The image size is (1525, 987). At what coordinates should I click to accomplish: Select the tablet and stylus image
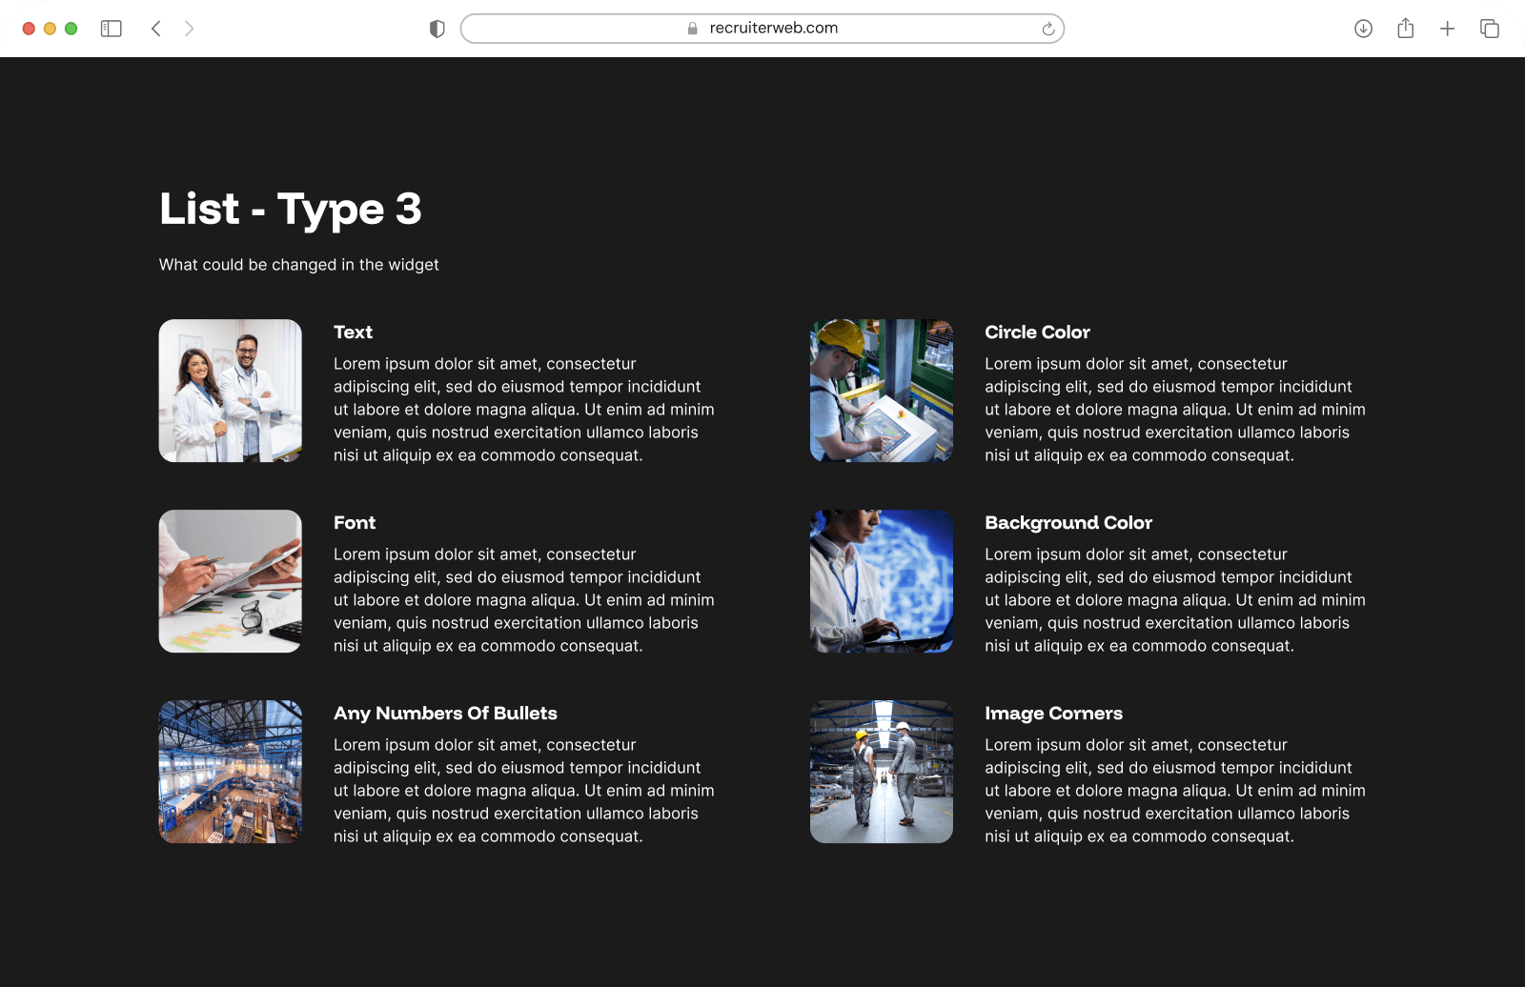231,581
